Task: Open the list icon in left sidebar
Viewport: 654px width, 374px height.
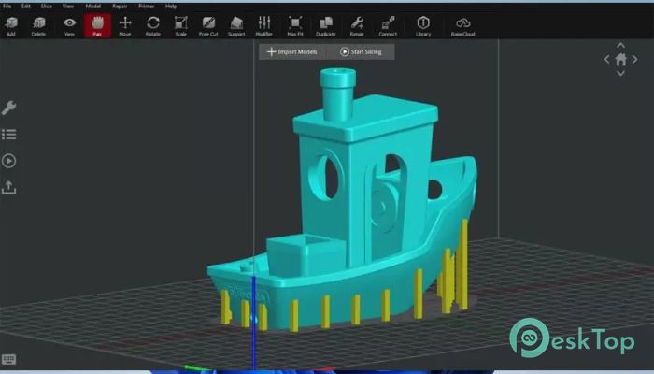Action: [8, 135]
